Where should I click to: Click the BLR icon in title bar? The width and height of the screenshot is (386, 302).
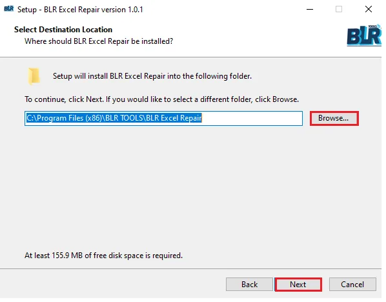click(9, 9)
